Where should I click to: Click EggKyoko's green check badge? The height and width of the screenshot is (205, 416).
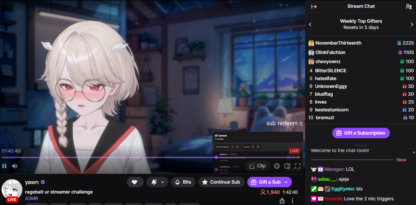coord(314,189)
